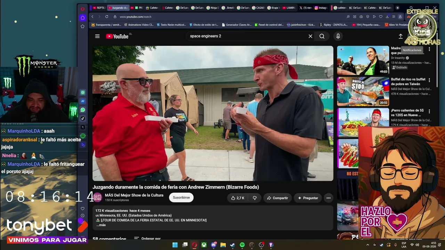
Task: Click the Suscribirse button
Action: [181, 198]
